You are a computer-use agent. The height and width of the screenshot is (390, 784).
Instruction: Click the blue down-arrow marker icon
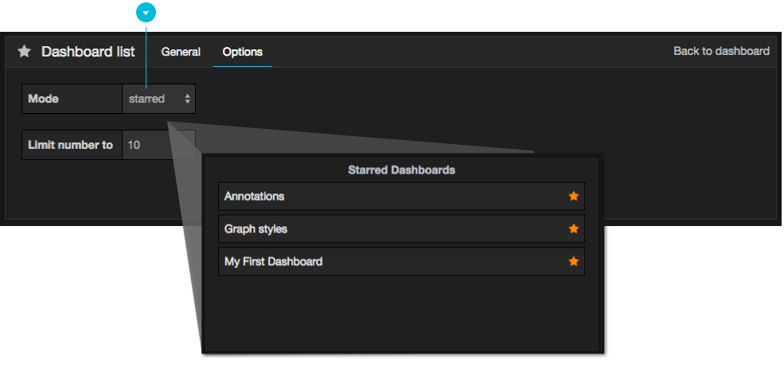(145, 13)
